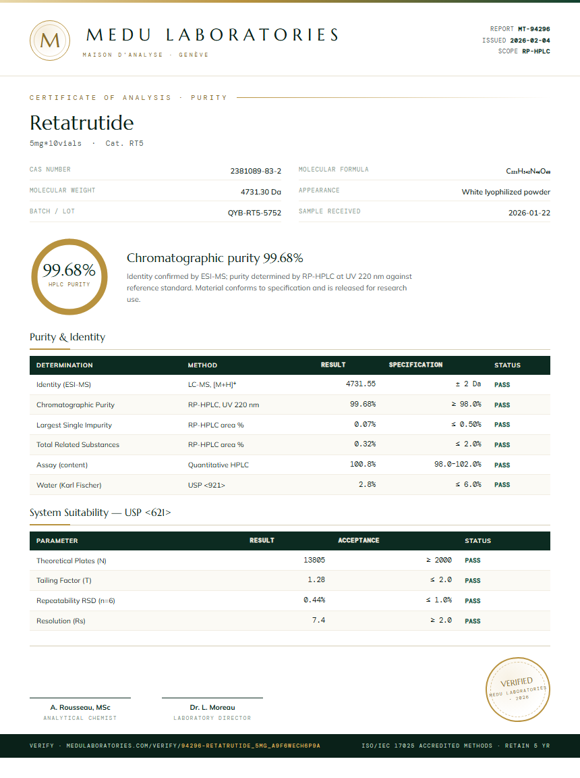The width and height of the screenshot is (580, 778).
Task: Click the 99.68% HPLC purity ring
Action: coord(69,277)
